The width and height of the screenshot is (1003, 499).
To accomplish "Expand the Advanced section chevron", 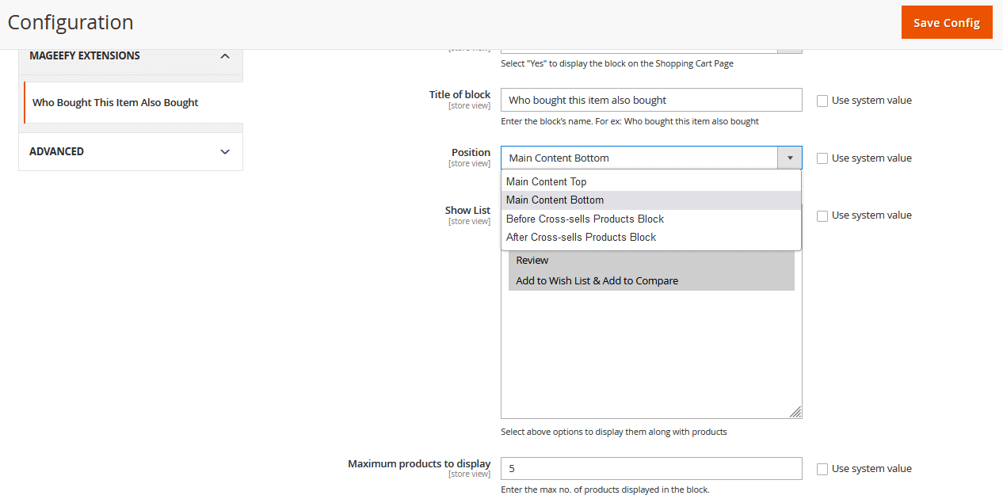I will 225,152.
